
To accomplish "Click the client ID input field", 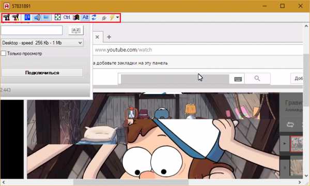I will click(x=32, y=30).
